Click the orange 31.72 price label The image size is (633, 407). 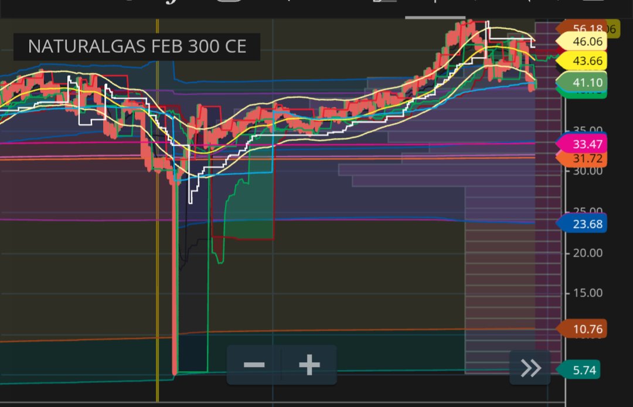581,159
